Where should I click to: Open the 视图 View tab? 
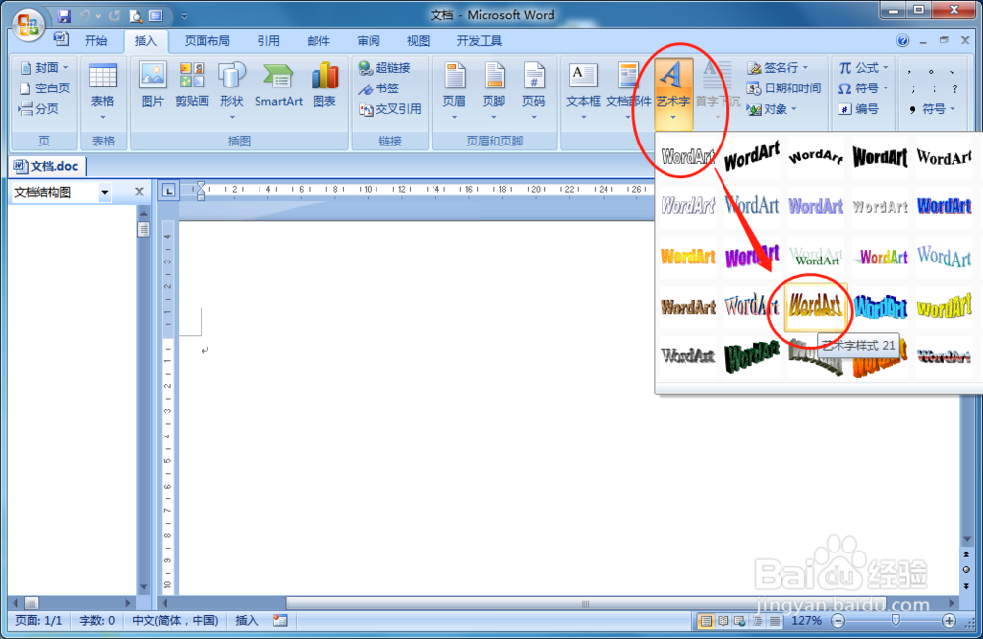tap(418, 41)
